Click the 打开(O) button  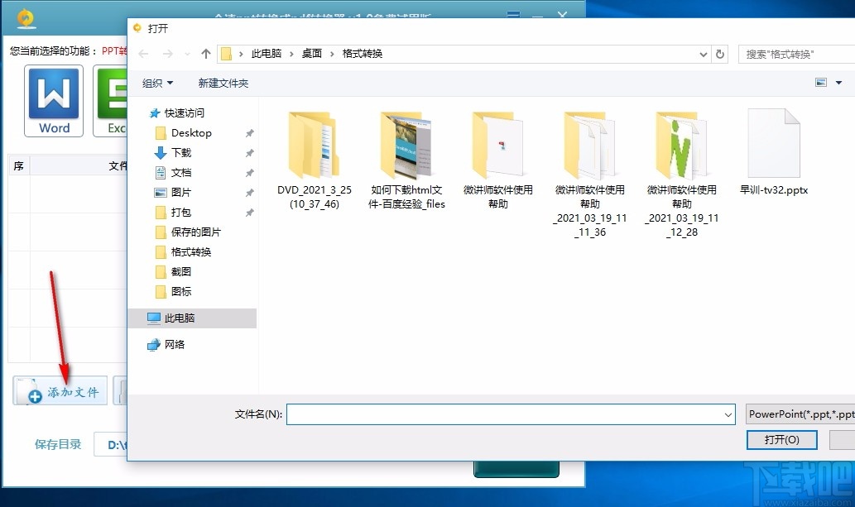(781, 439)
